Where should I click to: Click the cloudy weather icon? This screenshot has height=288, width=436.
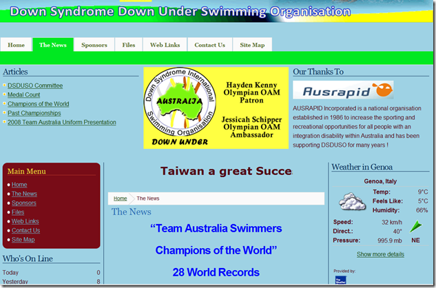click(x=352, y=201)
